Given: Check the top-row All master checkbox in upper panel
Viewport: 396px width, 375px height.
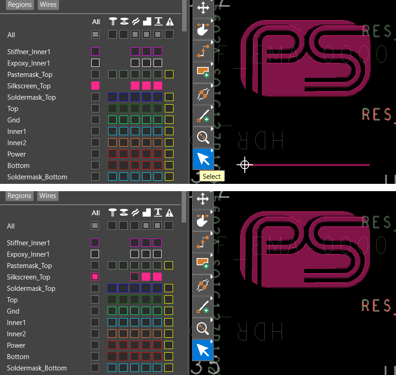Looking at the screenshot, I should pyautogui.click(x=95, y=35).
